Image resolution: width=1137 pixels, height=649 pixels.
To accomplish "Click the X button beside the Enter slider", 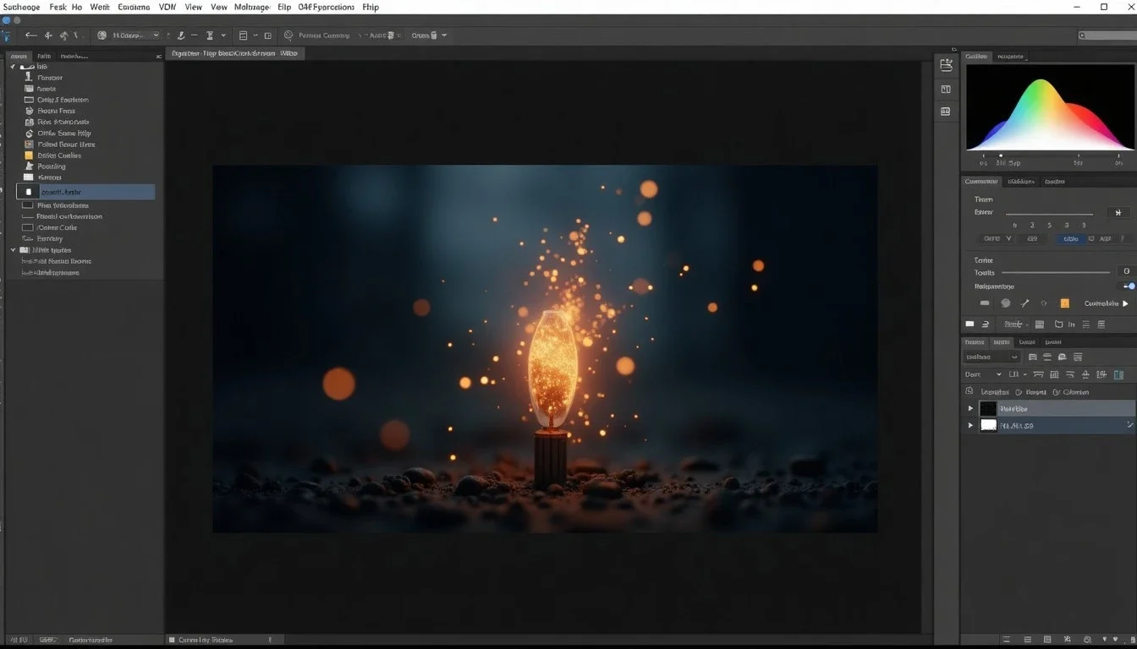I will point(1118,213).
